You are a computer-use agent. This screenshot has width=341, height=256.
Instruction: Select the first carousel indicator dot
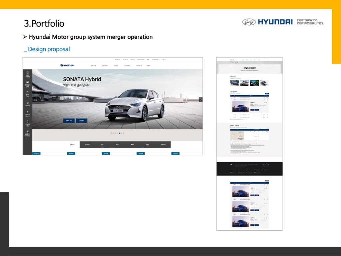click(x=111, y=133)
